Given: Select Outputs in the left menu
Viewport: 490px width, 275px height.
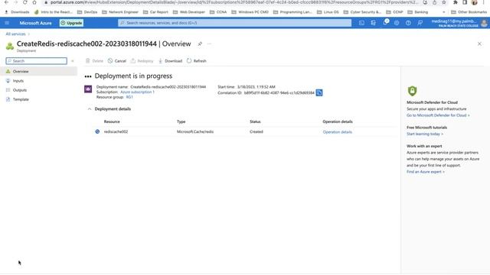Looking at the screenshot, I should [x=38, y=90].
